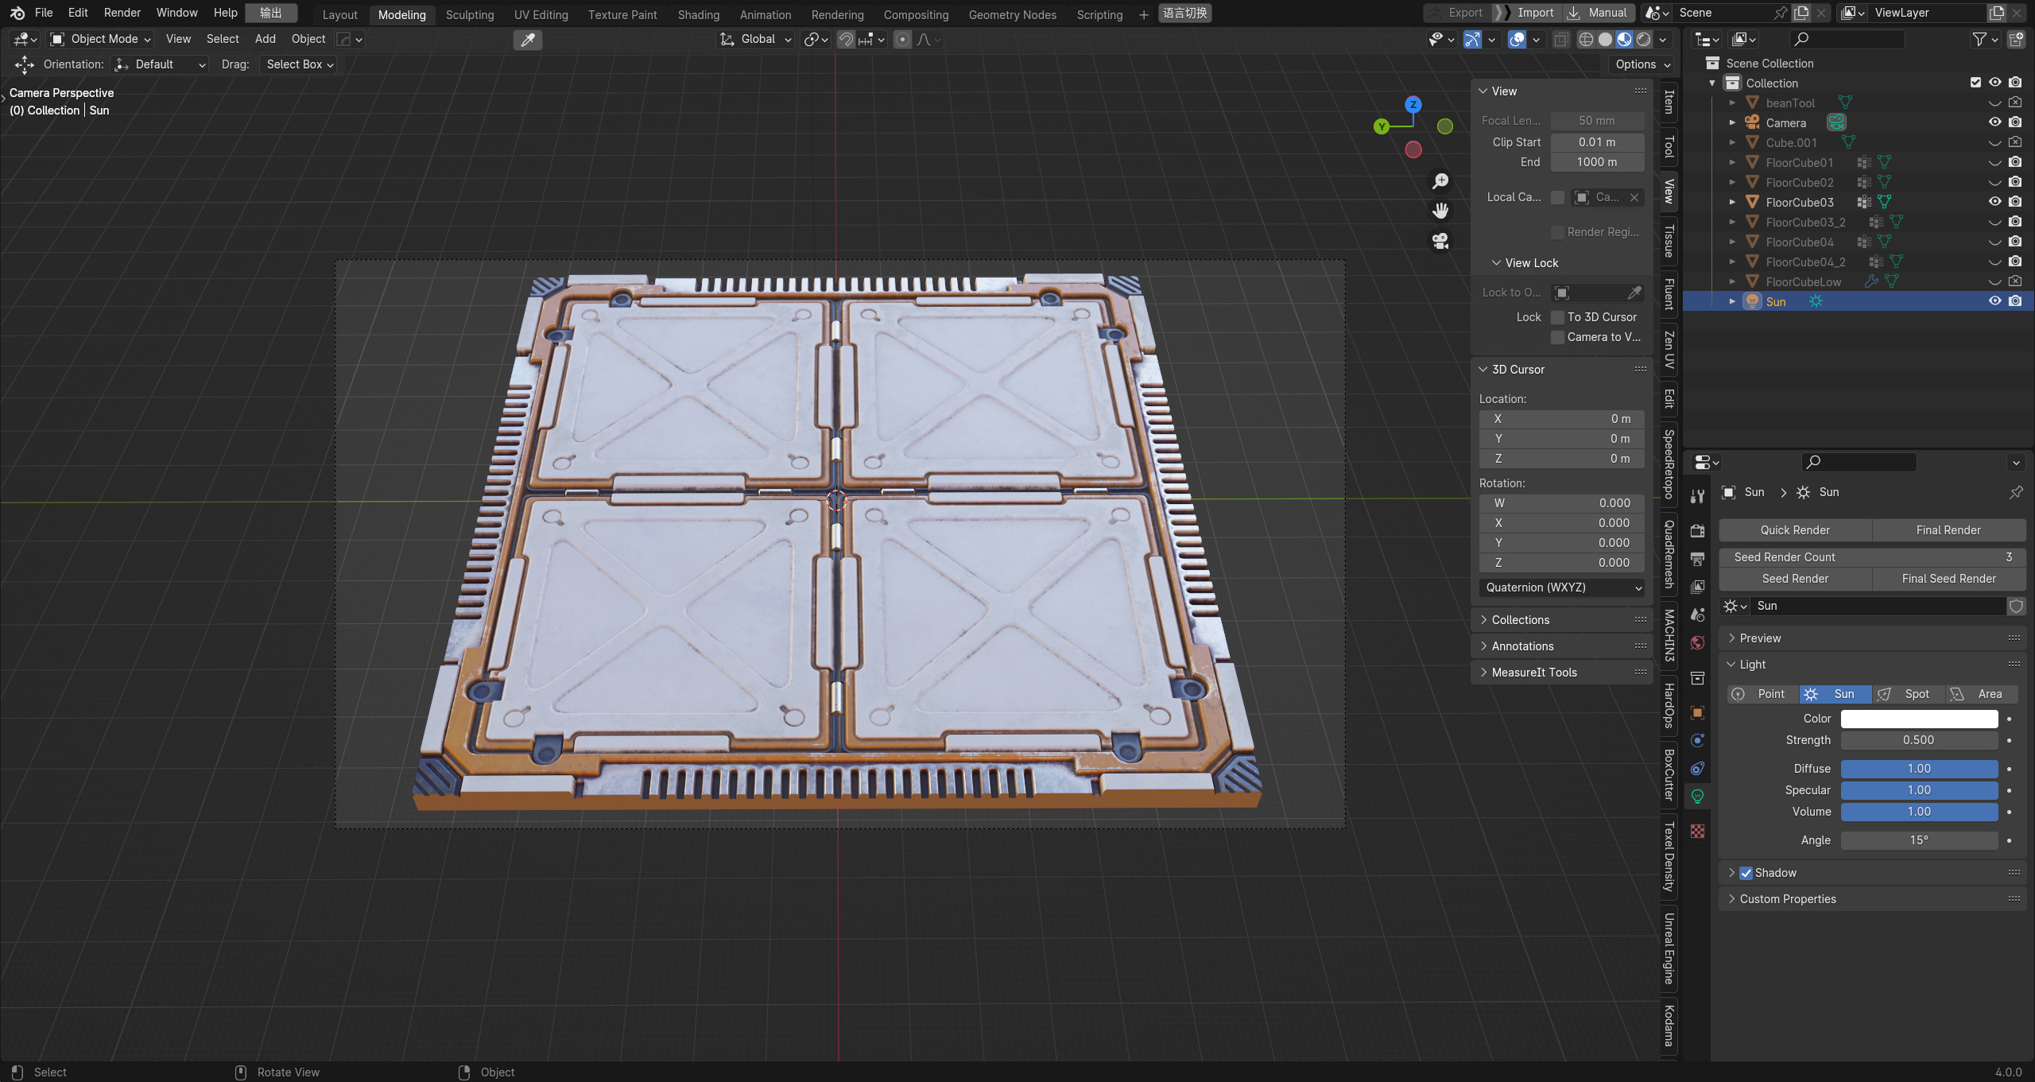Screen dimensions: 2035x1082
Task: Toggle X-ray mode icon
Action: coord(1561,39)
